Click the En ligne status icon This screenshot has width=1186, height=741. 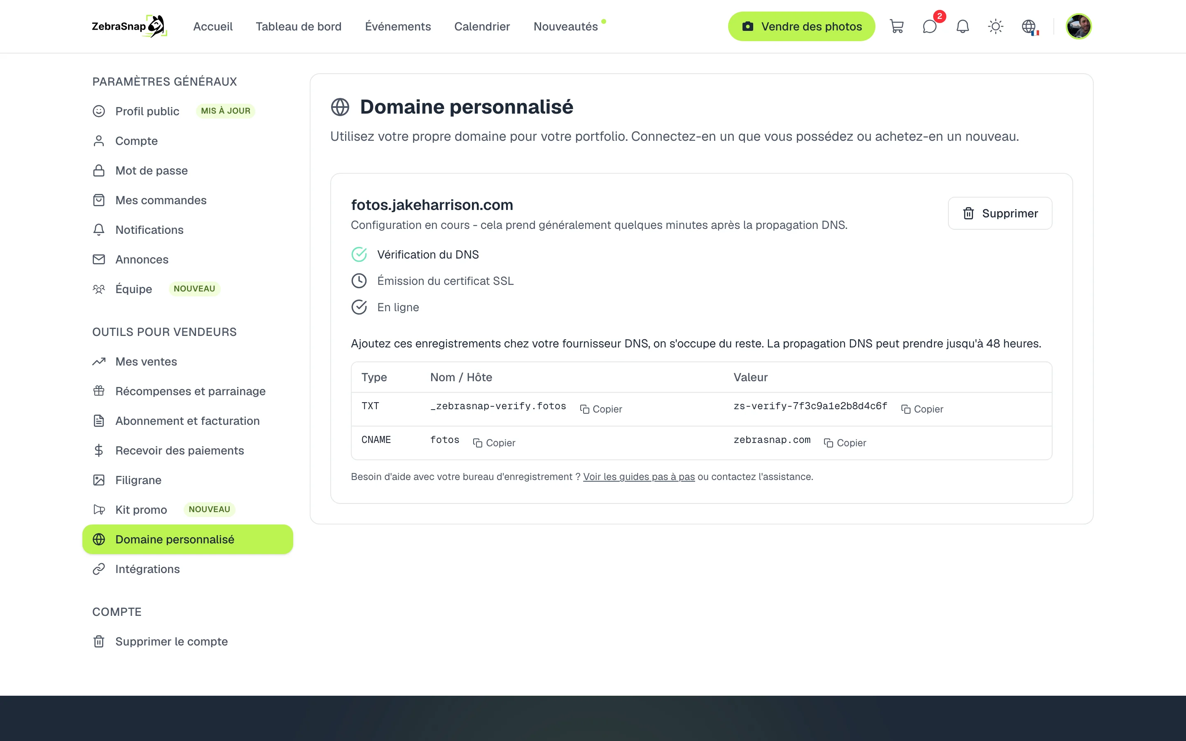point(359,307)
